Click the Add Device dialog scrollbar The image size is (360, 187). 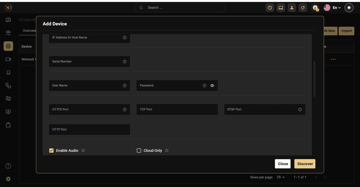coord(314,80)
